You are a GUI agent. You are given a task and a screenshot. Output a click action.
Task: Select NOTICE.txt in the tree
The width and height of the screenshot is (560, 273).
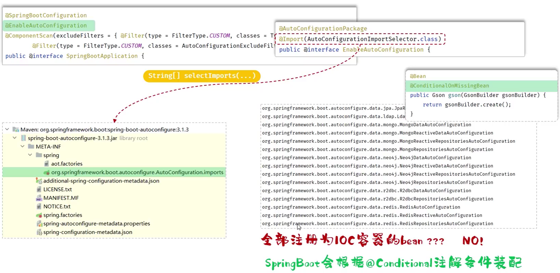click(57, 206)
